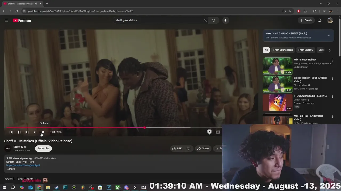The width and height of the screenshot is (341, 191).
Task: Open the YouTube hamburger guide menu
Action: tap(6, 20)
